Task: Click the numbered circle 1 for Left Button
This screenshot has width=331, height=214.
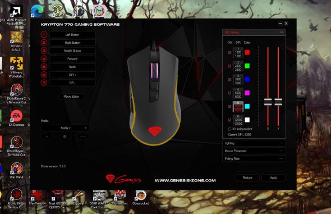Action: pos(44,34)
